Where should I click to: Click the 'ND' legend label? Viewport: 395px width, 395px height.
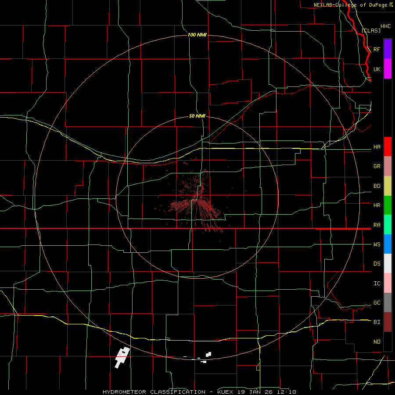point(377,342)
